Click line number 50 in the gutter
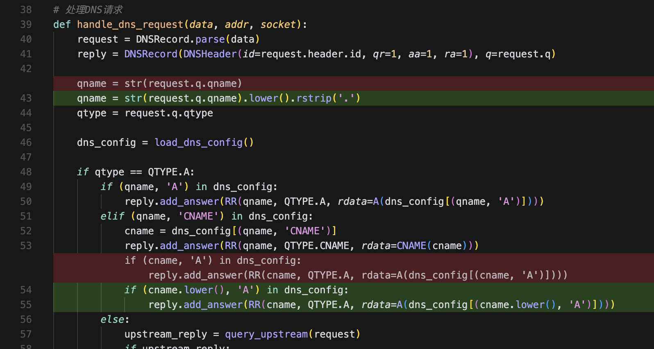 pos(26,202)
